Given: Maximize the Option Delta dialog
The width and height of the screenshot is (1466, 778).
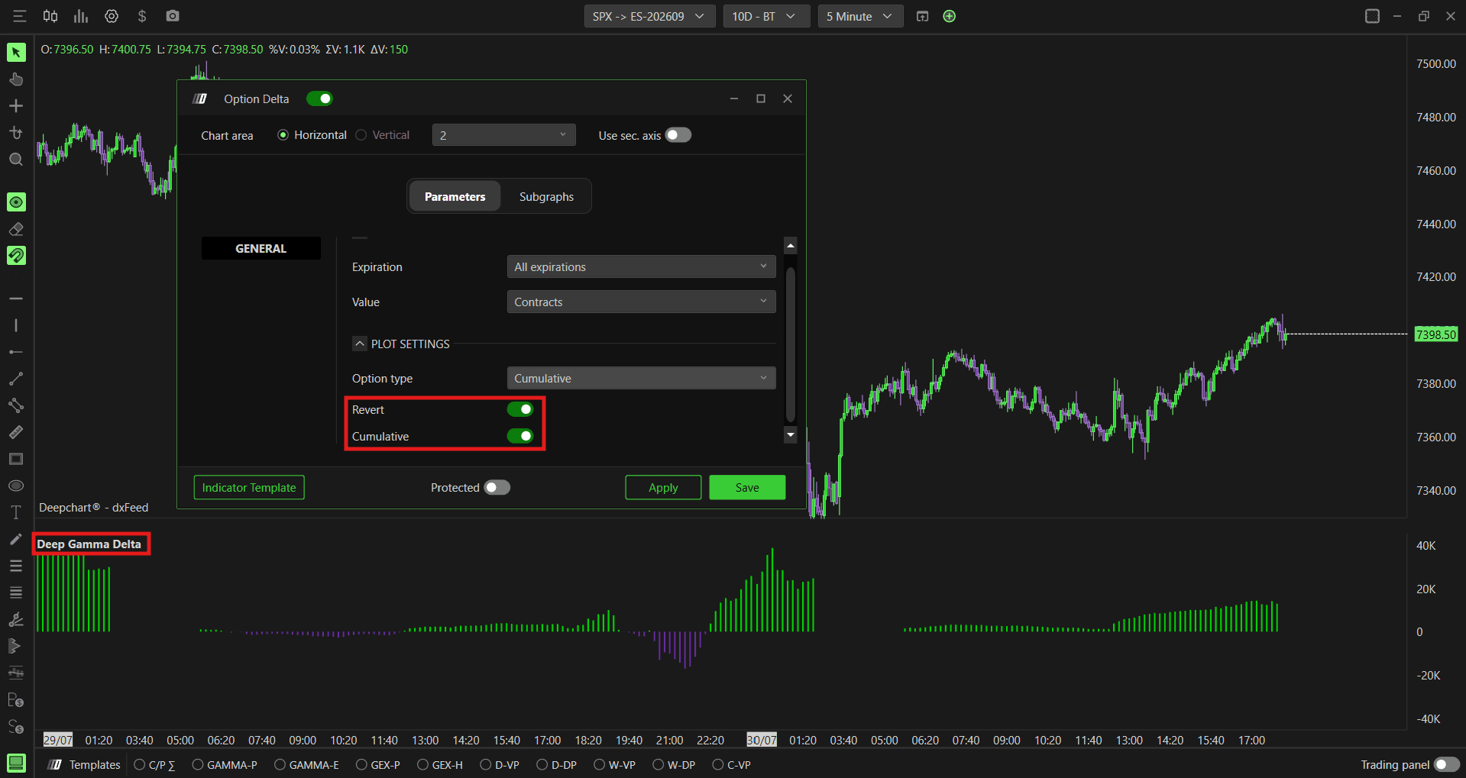Looking at the screenshot, I should tap(761, 98).
